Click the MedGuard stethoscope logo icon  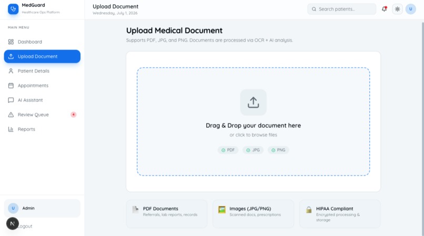[x=13, y=9]
